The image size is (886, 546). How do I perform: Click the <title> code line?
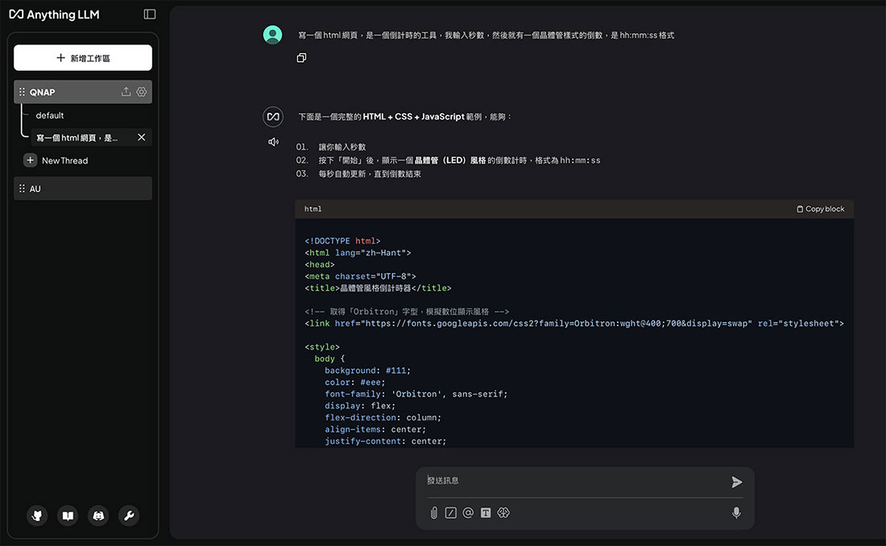(x=378, y=288)
